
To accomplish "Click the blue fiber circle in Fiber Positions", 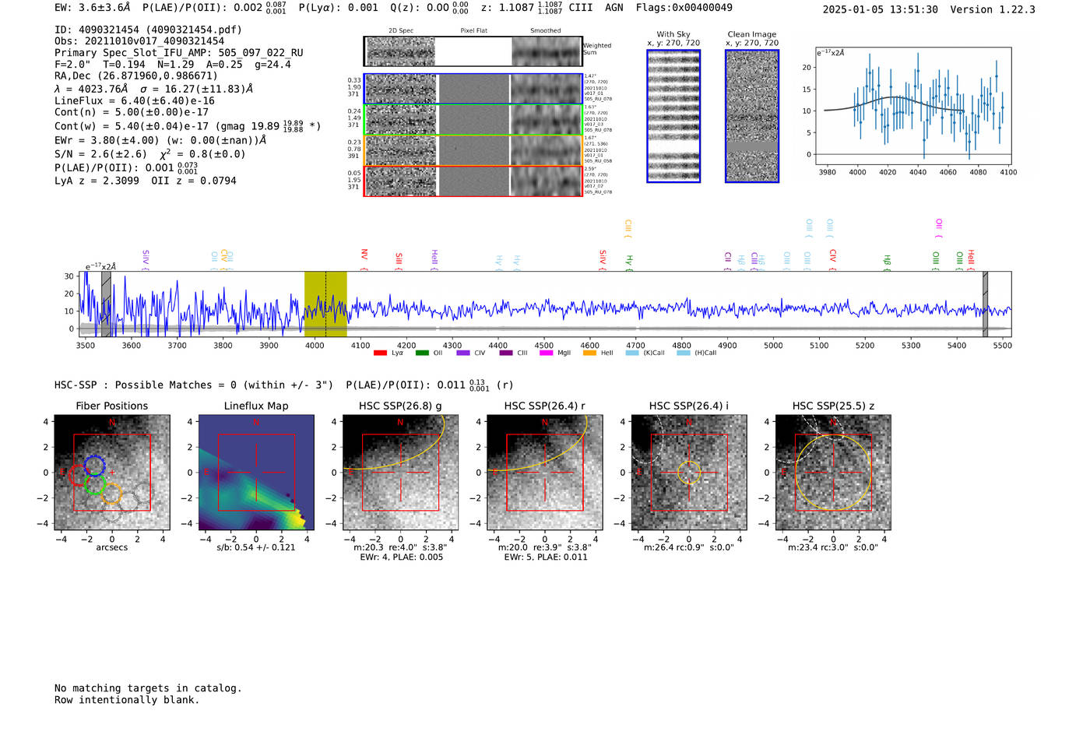I will pyautogui.click(x=94, y=466).
